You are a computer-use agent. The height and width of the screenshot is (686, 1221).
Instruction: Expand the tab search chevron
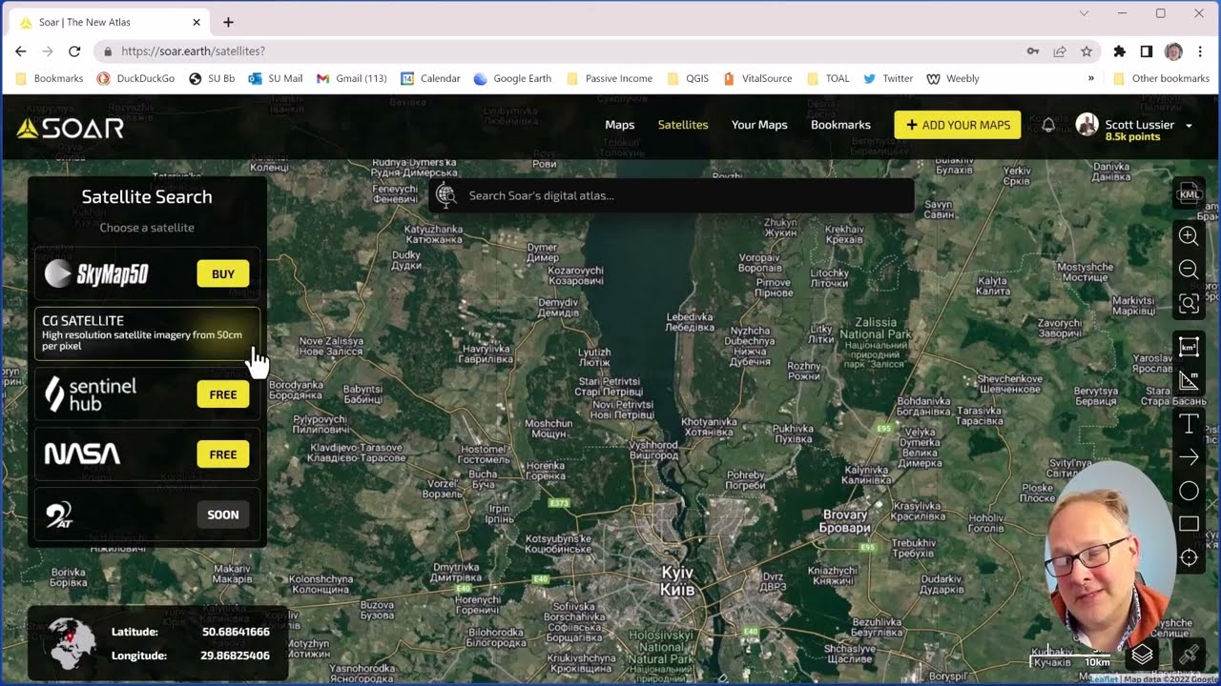point(1084,13)
